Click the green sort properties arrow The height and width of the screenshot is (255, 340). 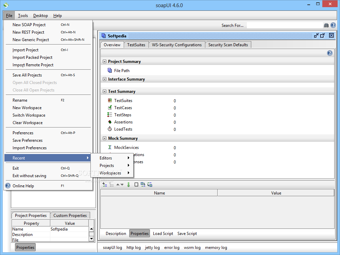click(129, 185)
